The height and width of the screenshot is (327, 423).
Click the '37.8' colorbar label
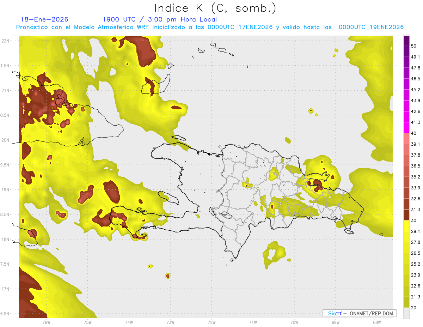pyautogui.click(x=416, y=155)
